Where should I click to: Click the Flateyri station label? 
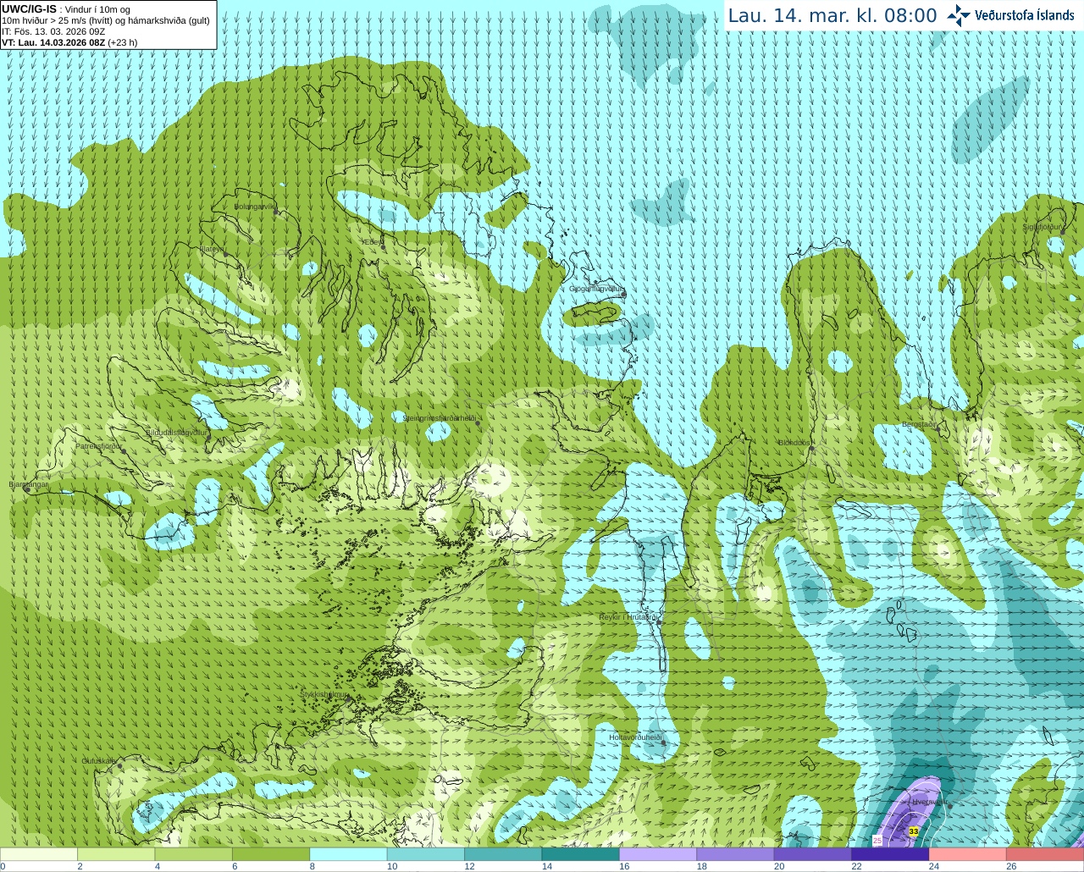pyautogui.click(x=212, y=249)
